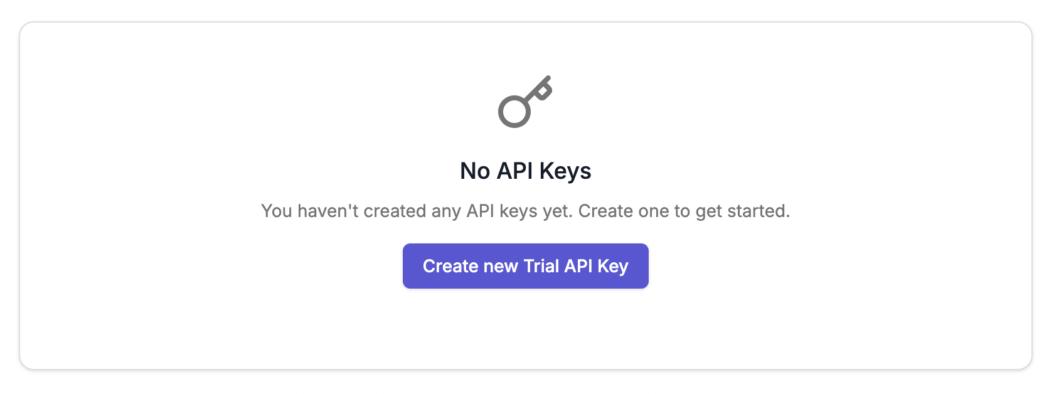
Task: Click the 'API Key' text on the button
Action: [x=596, y=266]
